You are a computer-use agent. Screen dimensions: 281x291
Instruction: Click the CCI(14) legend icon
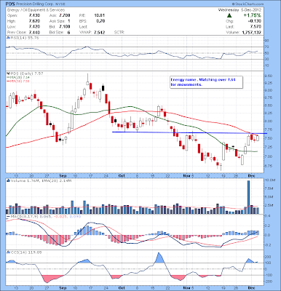coord(8,252)
